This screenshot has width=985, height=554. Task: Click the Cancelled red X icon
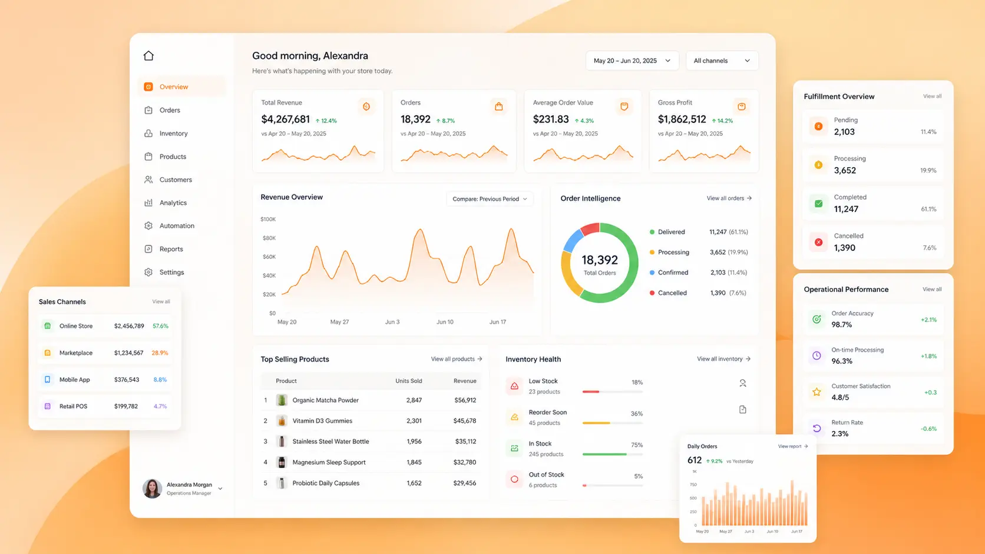tap(818, 242)
